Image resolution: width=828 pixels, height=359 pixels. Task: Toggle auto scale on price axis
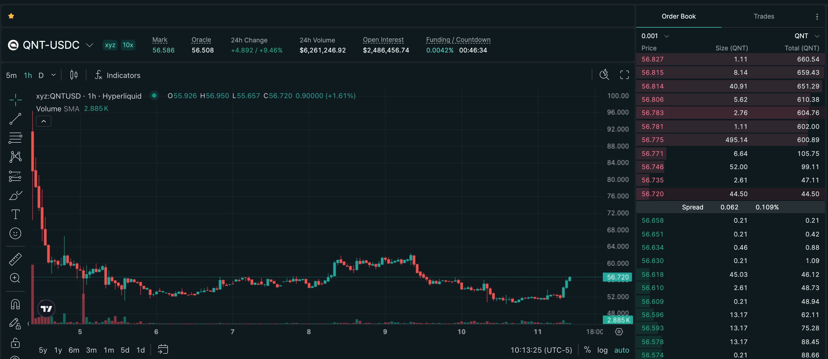(x=621, y=350)
